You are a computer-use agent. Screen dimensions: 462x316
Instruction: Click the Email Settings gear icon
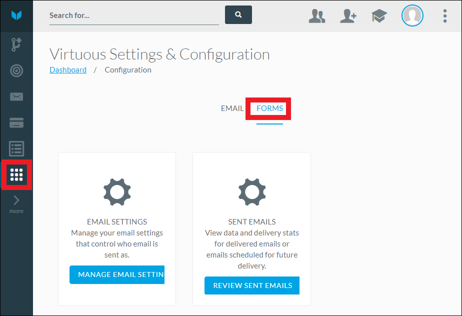pyautogui.click(x=117, y=192)
